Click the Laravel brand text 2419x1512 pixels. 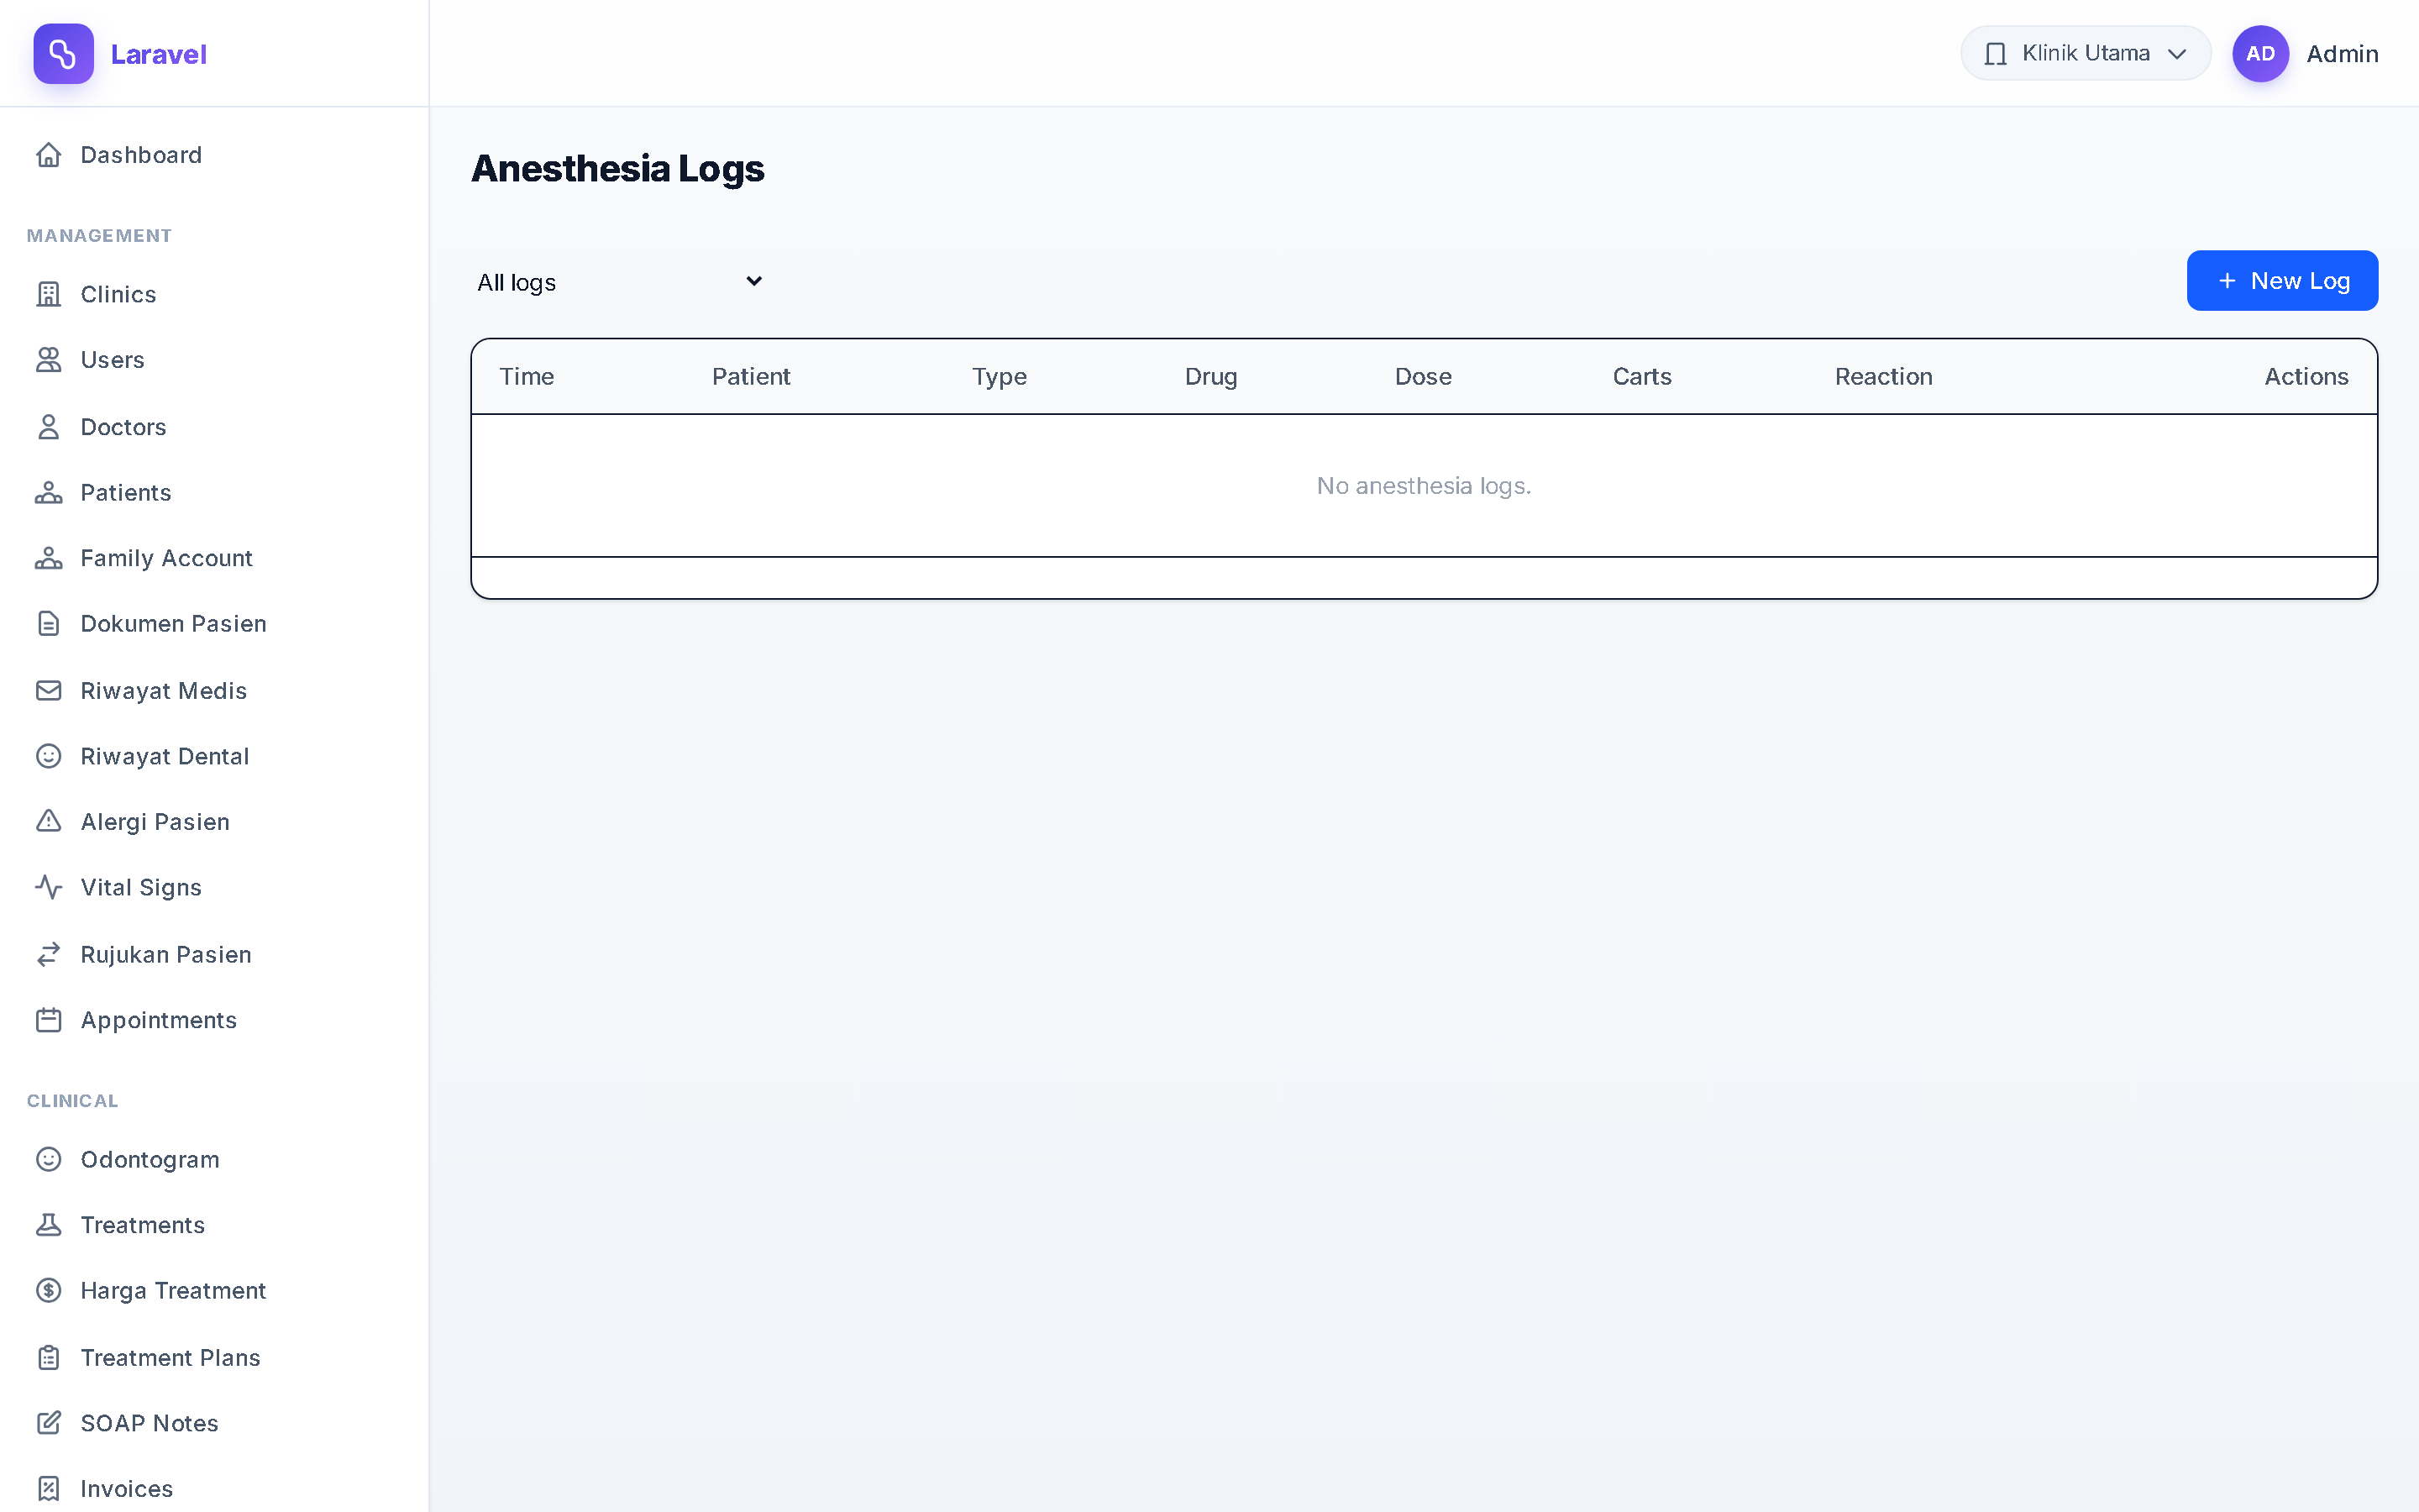(158, 54)
